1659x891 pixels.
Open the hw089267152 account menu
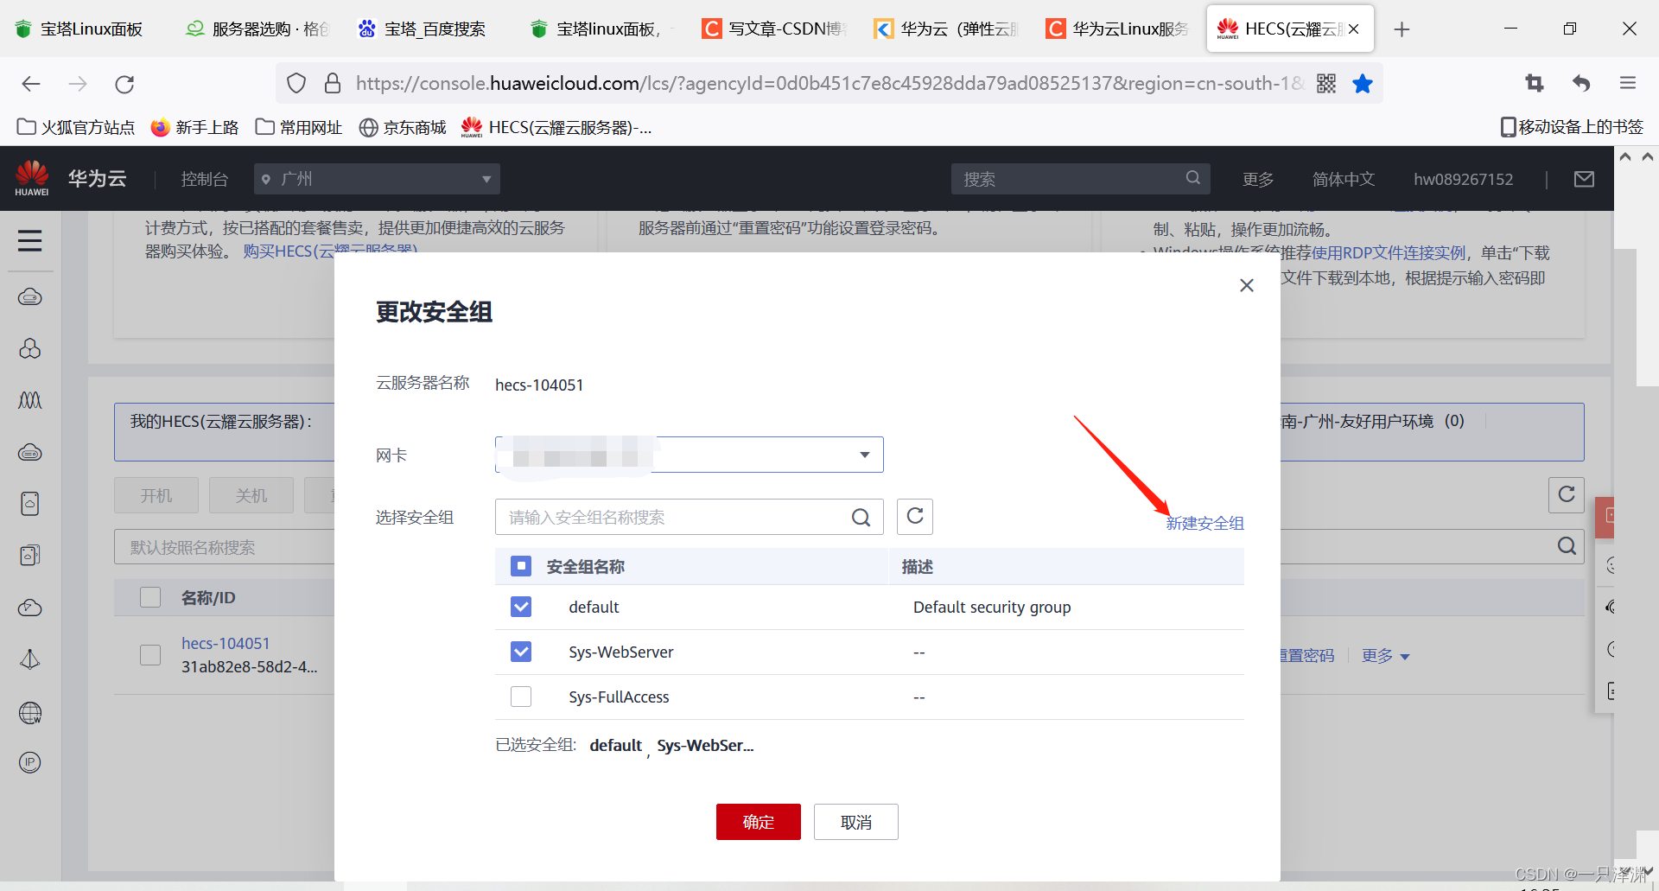point(1463,179)
